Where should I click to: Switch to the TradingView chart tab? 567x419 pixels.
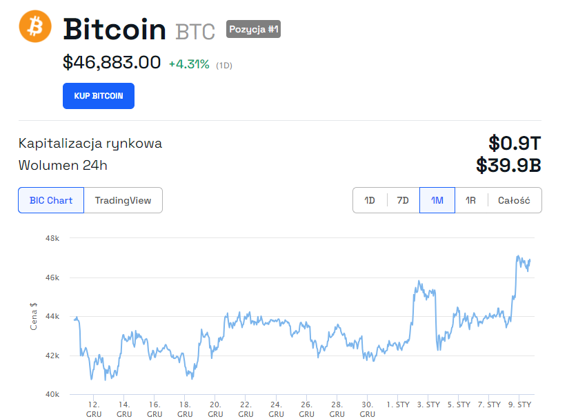[123, 200]
